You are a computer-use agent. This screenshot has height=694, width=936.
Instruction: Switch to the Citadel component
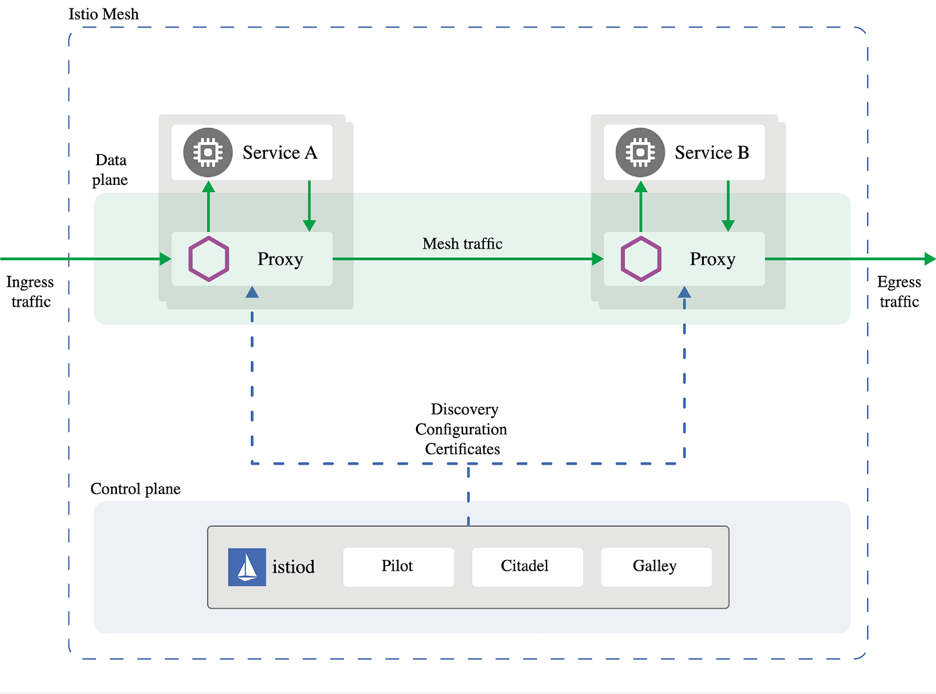click(526, 567)
